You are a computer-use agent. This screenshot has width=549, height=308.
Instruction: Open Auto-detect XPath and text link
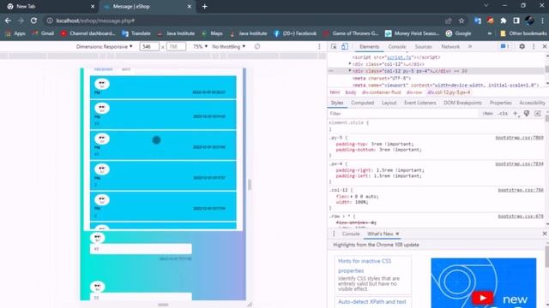pyautogui.click(x=371, y=302)
